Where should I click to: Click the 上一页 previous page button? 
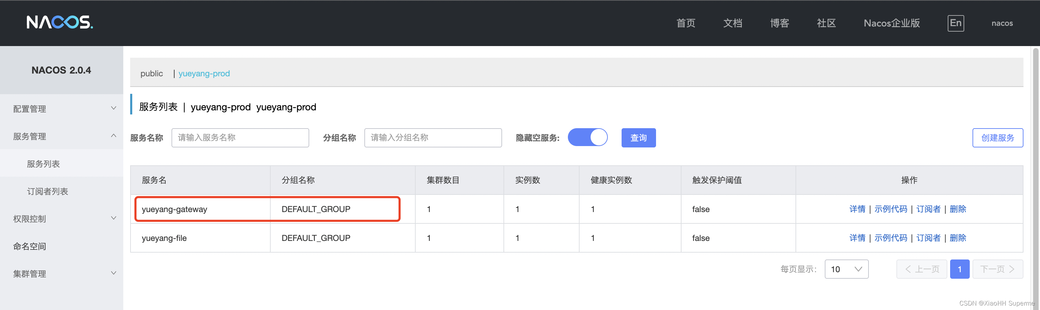(922, 269)
